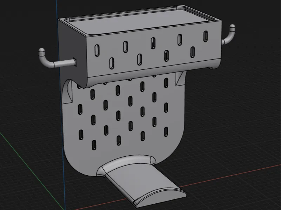Click the rightmost upper slot on the box front
Image resolution: width=281 pixels, height=210 pixels.
[x=205, y=36]
